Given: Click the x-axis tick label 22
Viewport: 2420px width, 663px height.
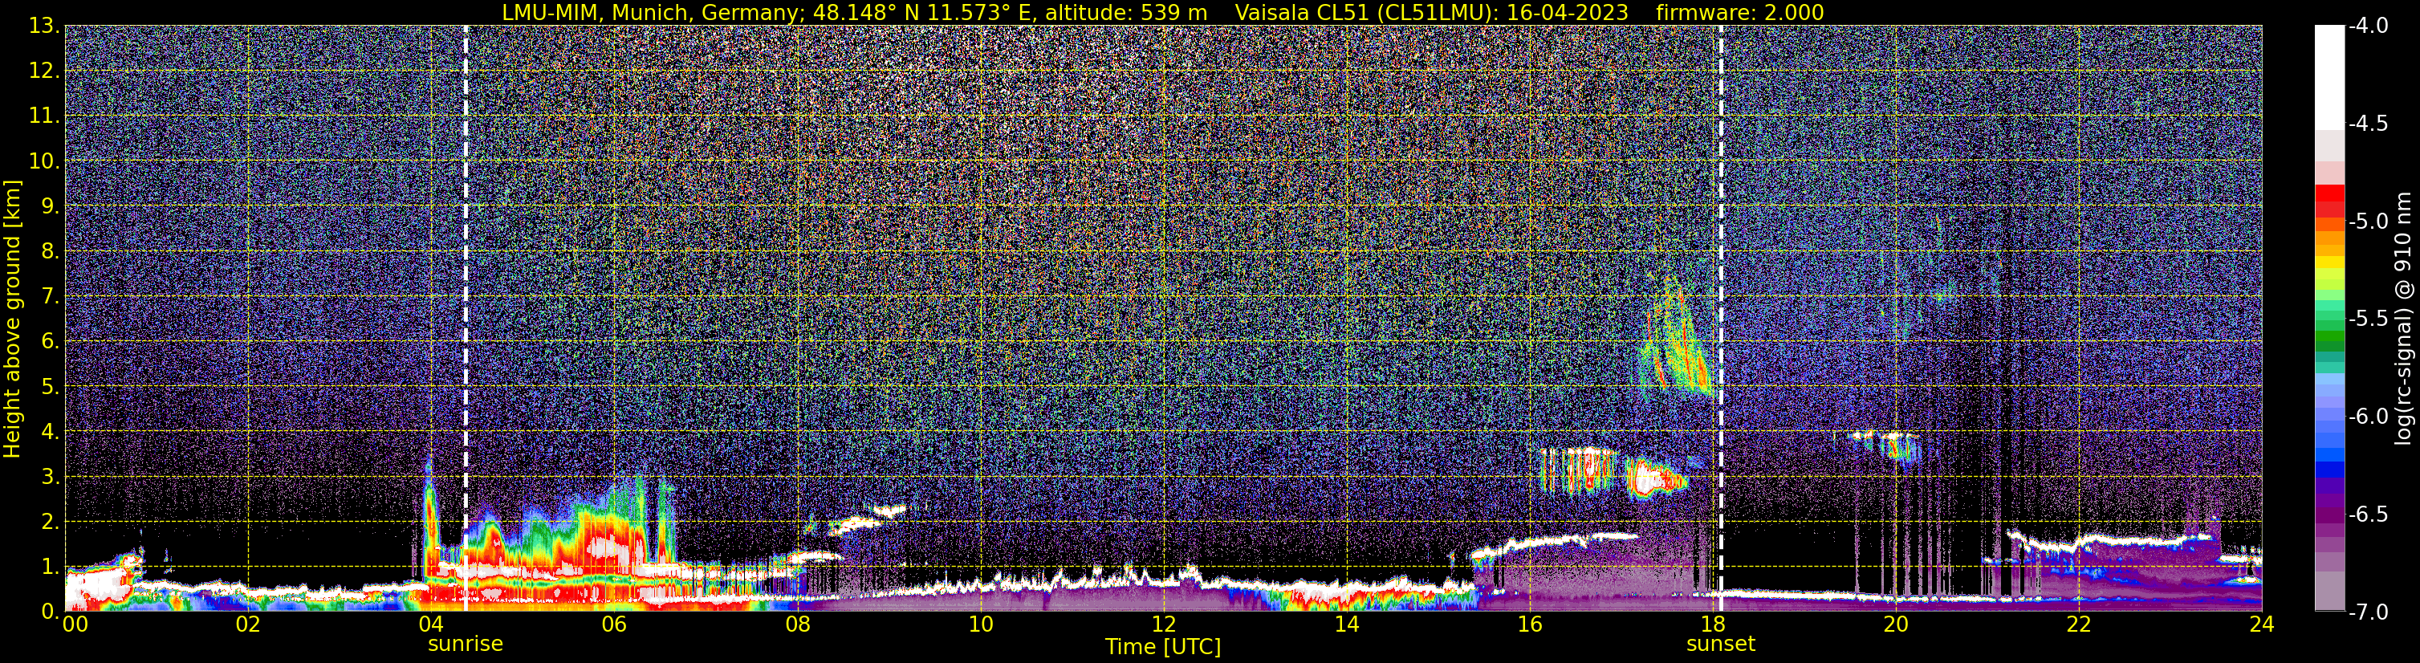Looking at the screenshot, I should (2079, 624).
